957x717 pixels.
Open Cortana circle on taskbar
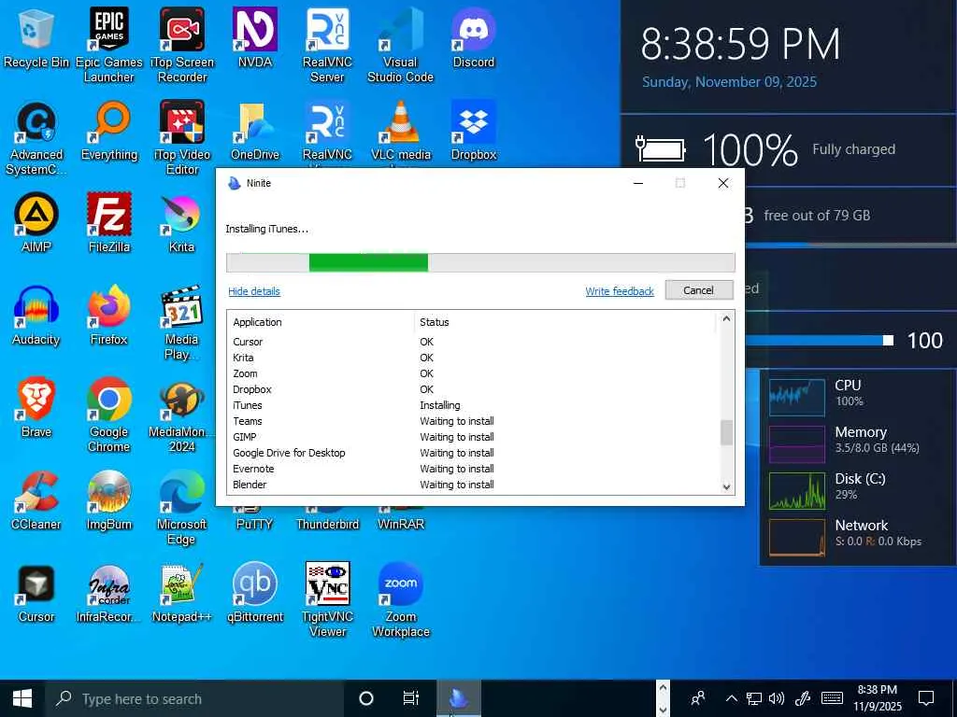click(x=366, y=698)
